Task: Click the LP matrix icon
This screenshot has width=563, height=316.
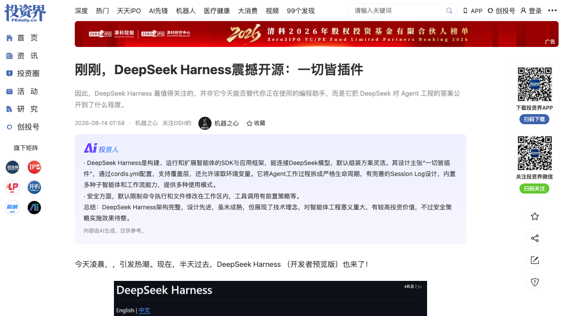Action: pyautogui.click(x=12, y=187)
